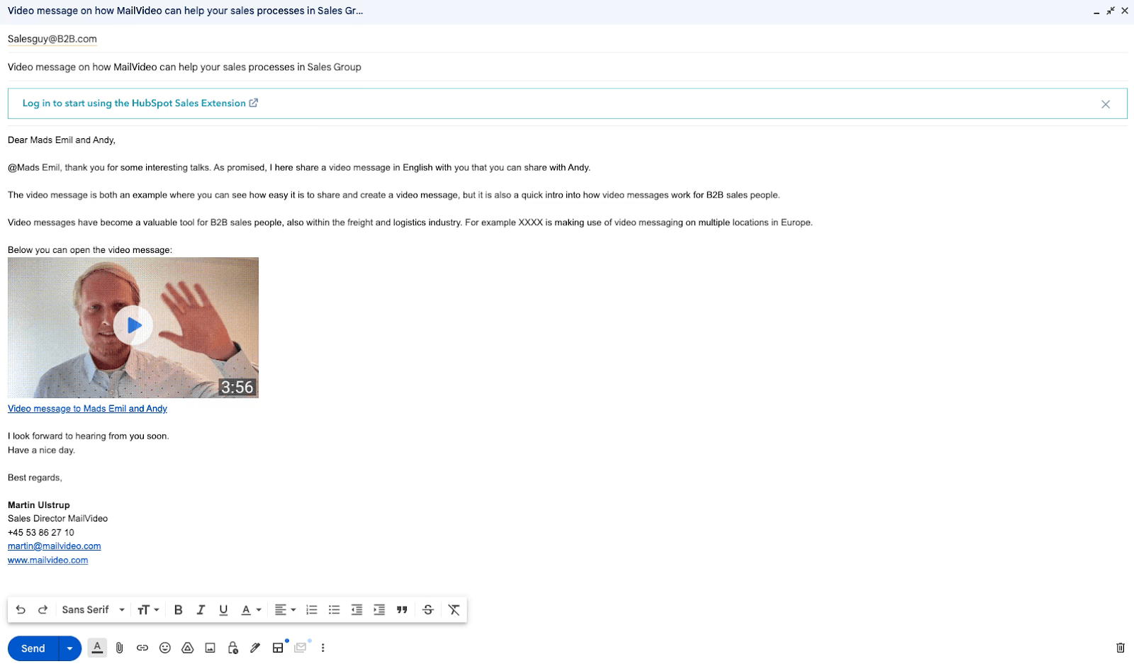Minimize the compose window
The width and height of the screenshot is (1134, 671).
pos(1096,11)
